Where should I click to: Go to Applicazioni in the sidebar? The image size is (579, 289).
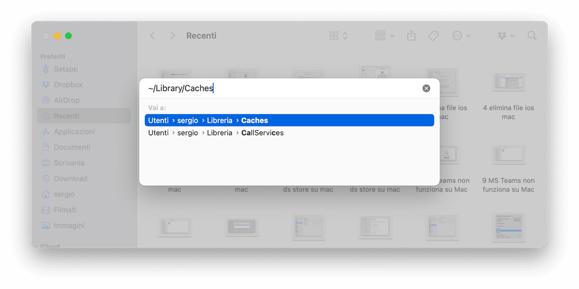click(x=74, y=132)
